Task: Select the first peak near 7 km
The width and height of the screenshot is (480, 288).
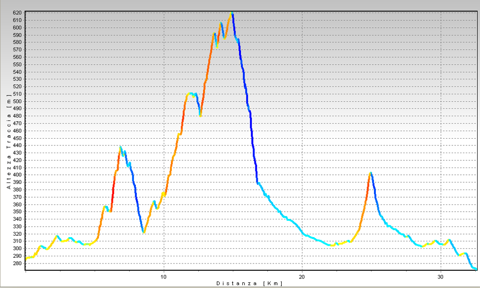Action: click(120, 147)
